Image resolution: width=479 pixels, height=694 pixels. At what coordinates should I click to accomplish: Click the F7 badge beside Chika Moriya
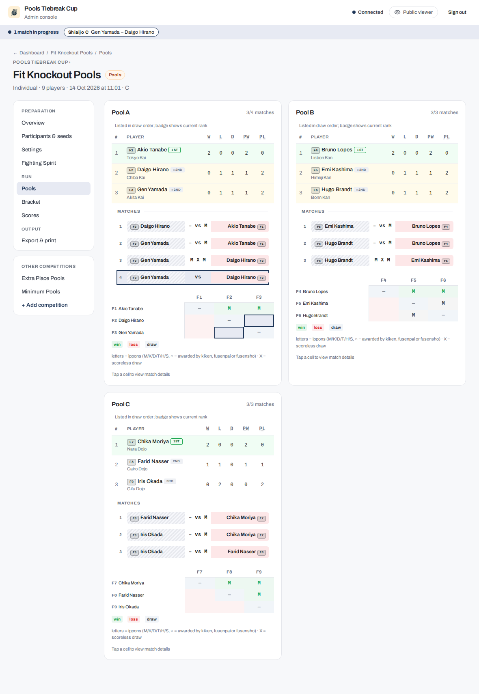coord(132,442)
